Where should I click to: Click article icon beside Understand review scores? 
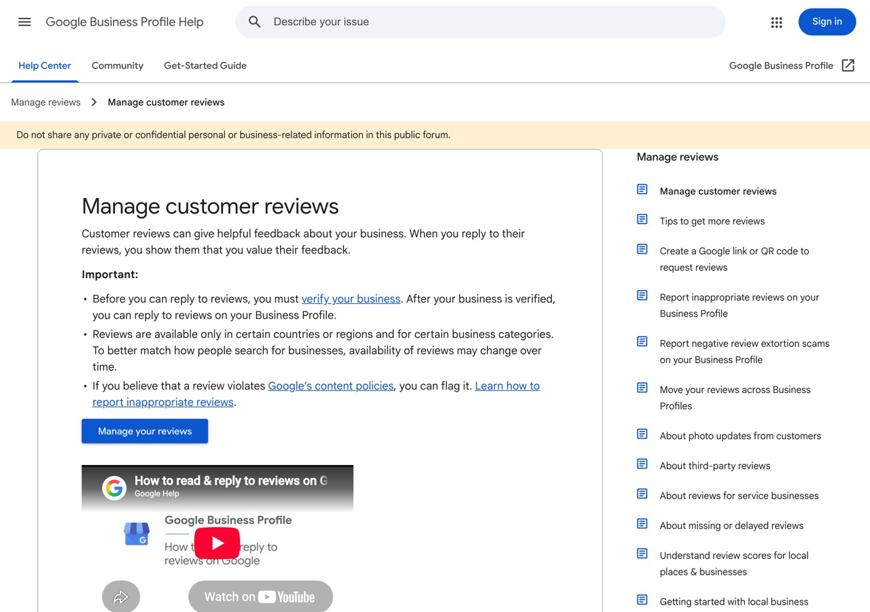[x=642, y=554]
